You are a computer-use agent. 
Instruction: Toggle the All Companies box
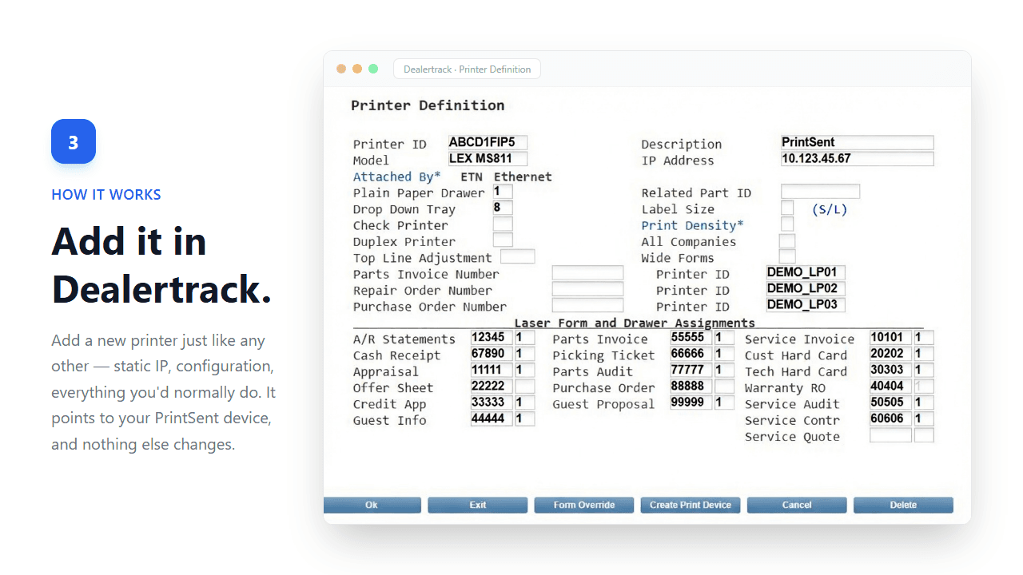[x=787, y=240]
